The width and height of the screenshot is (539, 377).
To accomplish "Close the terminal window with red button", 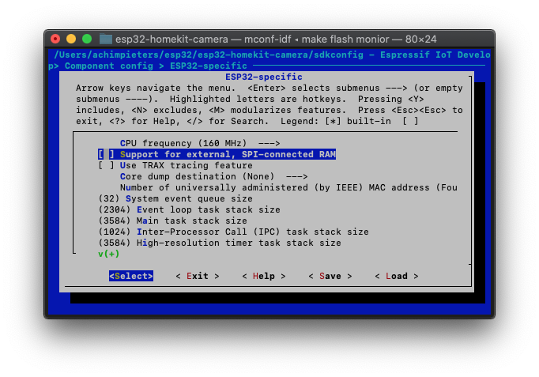I will pos(55,39).
